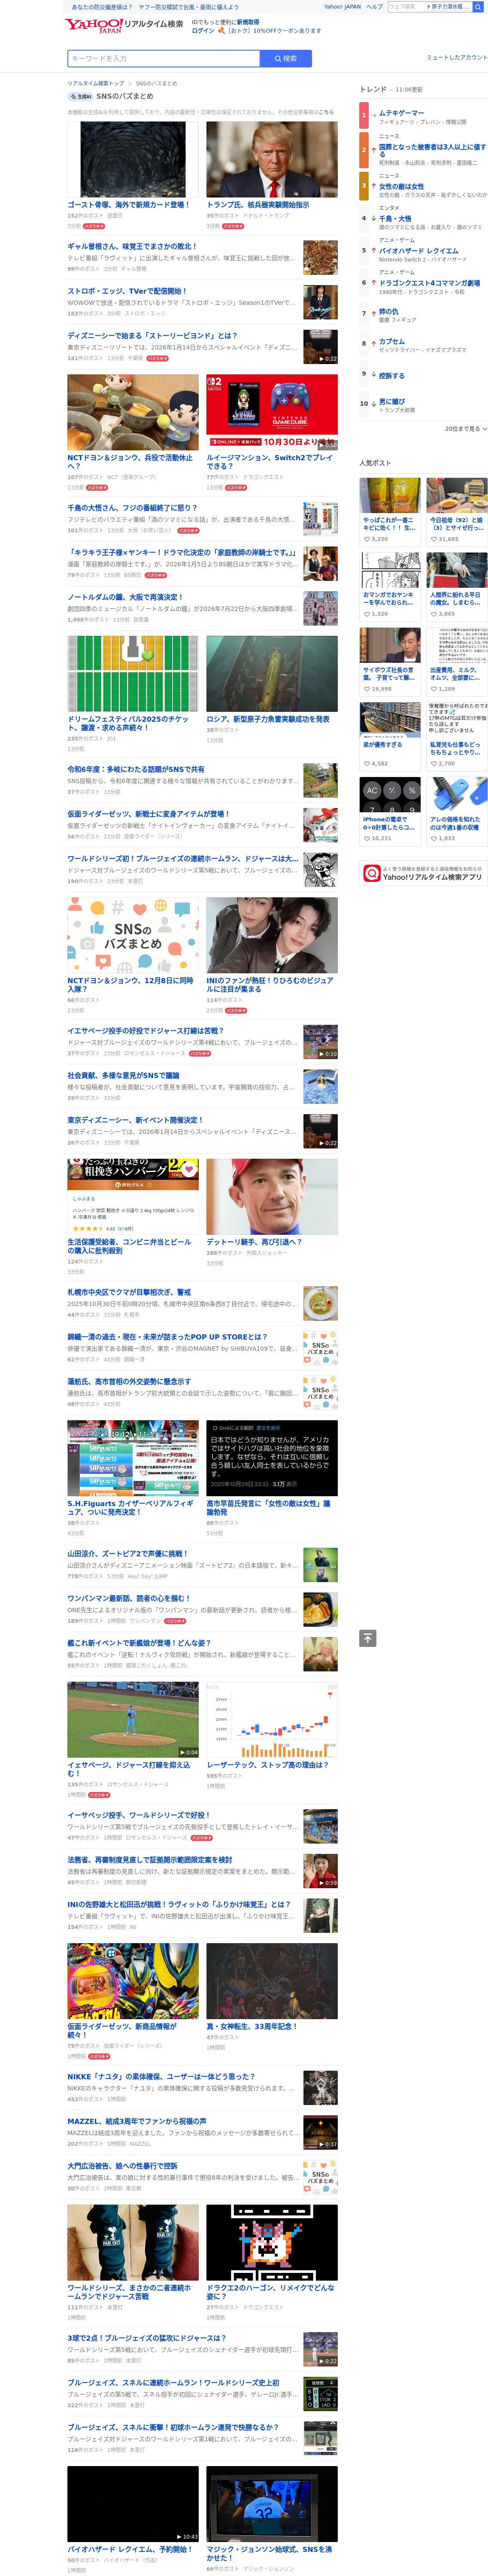Open the 令和6年度：めくられる話題がSNSで共有 headline
Viewport: 488px width, 2576px height.
coord(136,769)
